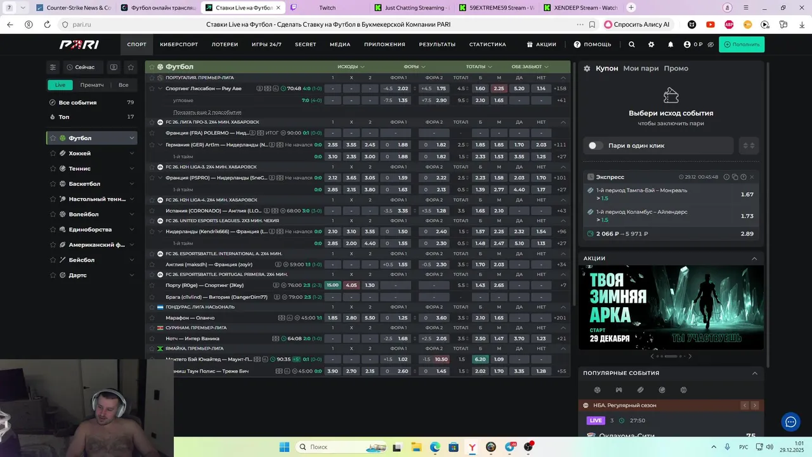Favorite the Баскетбол sport with its star
The height and width of the screenshot is (457, 812).
[x=53, y=183]
